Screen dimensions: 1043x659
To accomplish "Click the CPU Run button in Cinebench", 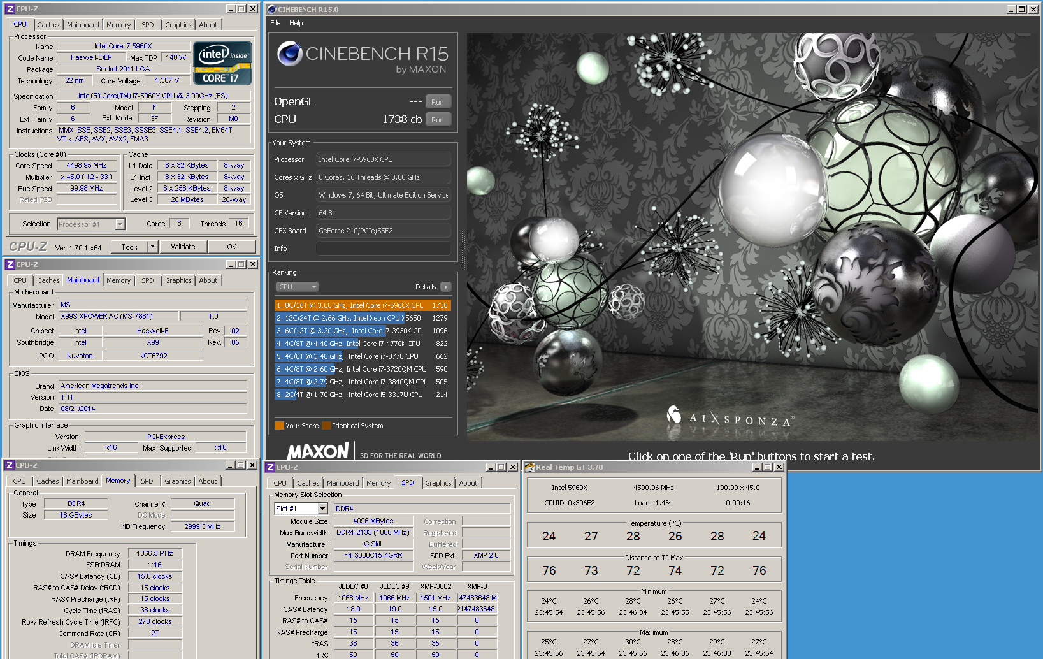I will coord(438,119).
